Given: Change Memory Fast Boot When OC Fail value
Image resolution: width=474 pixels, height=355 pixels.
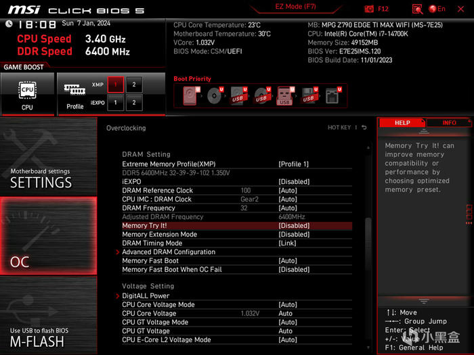Looking at the screenshot, I should (x=294, y=269).
